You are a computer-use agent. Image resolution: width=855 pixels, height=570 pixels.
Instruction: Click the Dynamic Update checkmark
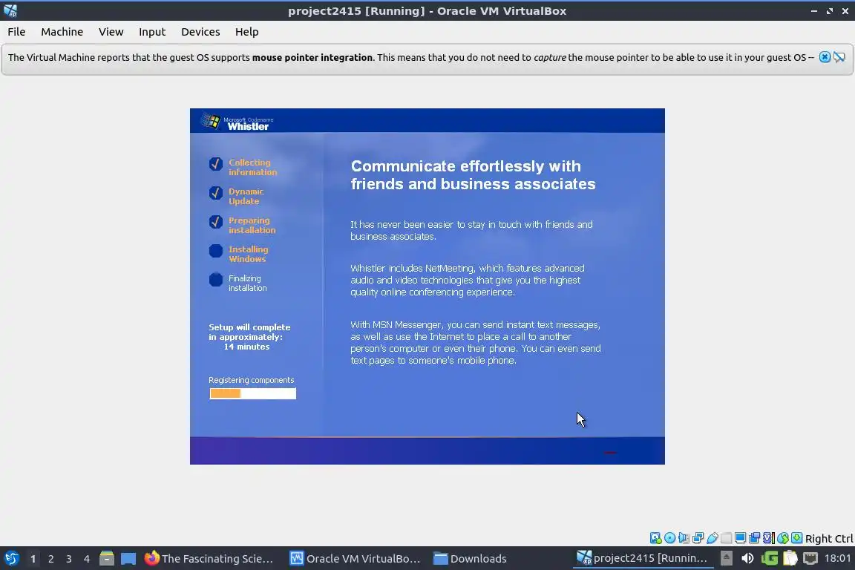click(216, 192)
